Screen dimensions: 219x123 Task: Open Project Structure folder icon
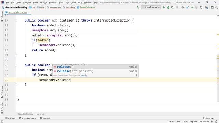207,8
